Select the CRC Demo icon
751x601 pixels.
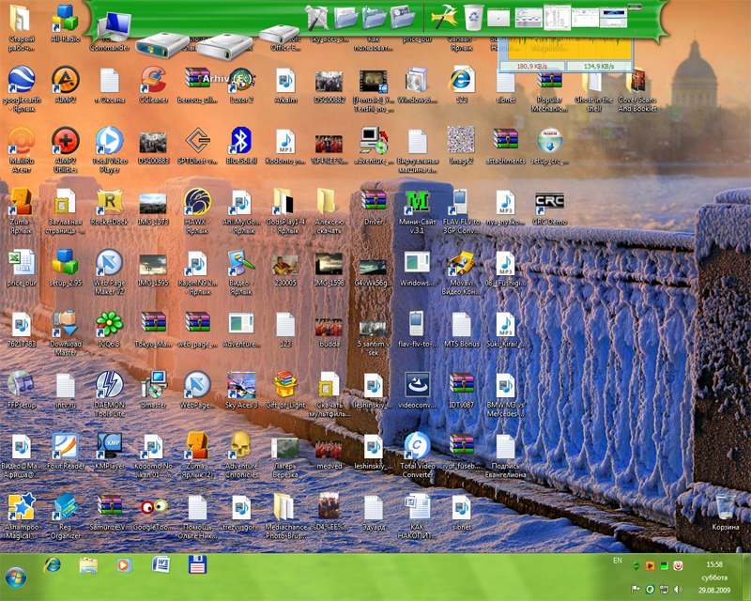[549, 202]
